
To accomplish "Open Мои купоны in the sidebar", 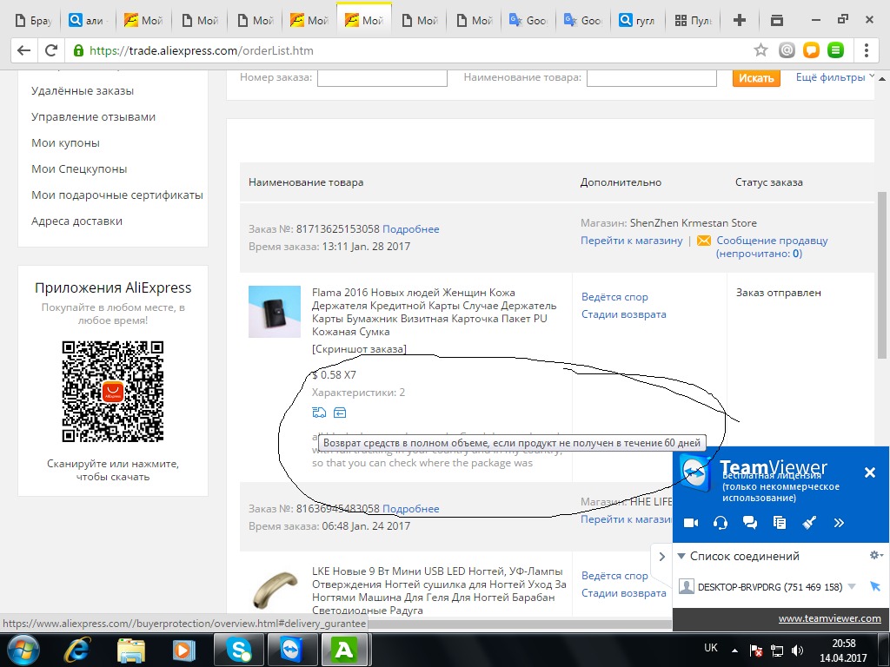I will [65, 142].
